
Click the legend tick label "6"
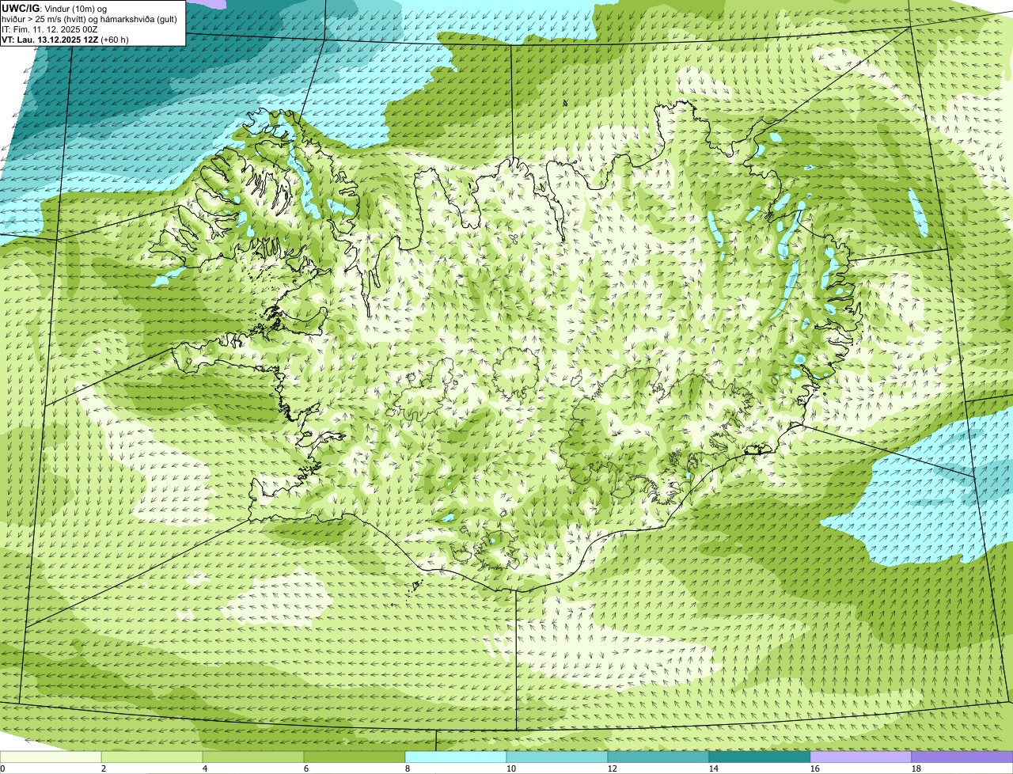click(x=306, y=768)
